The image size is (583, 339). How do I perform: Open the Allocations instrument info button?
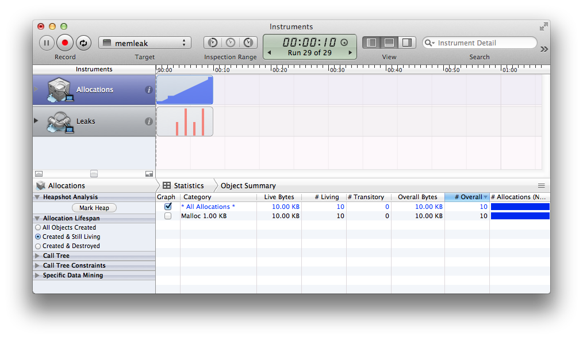(x=149, y=90)
